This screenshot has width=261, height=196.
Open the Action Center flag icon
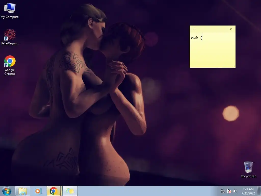tap(229, 191)
